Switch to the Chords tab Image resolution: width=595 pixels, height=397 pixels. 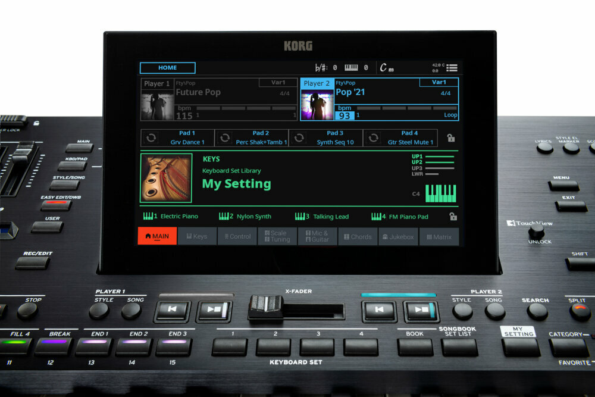click(358, 237)
